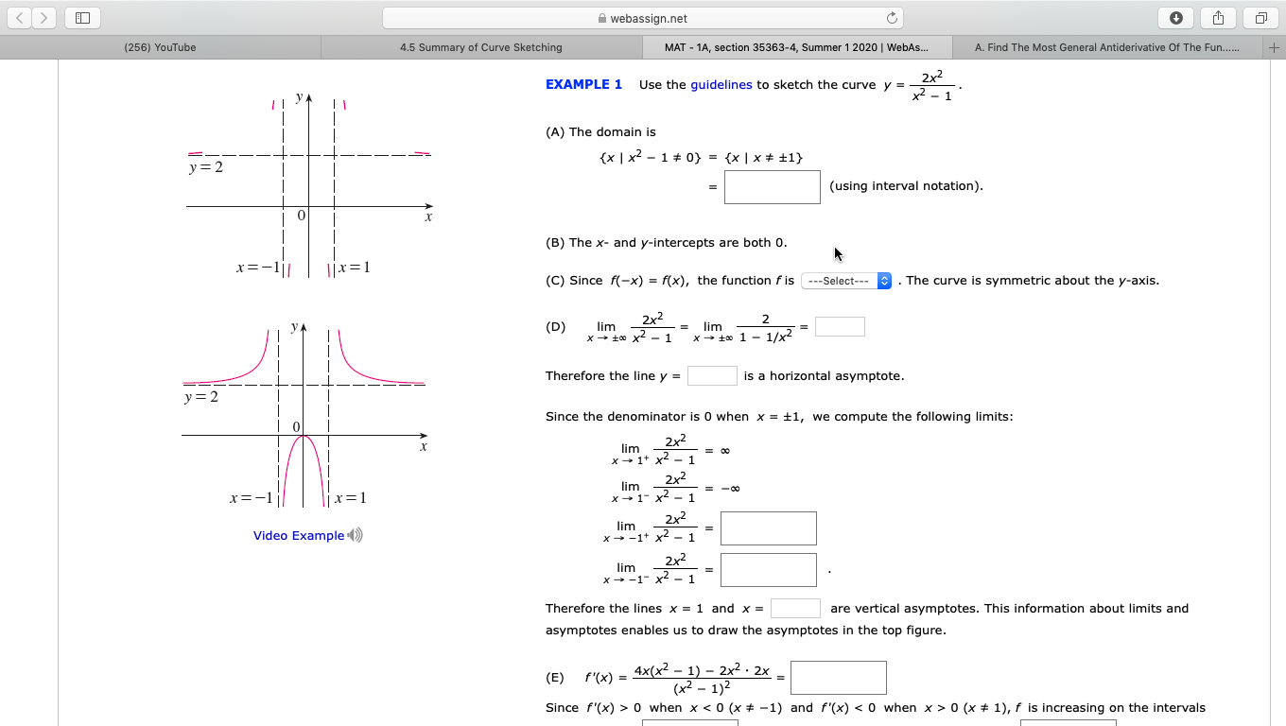Open the Share menu icon
The width and height of the screenshot is (1286, 726).
click(x=1218, y=17)
